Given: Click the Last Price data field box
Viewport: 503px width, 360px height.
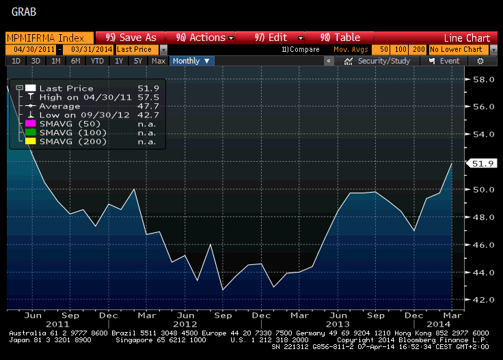Looking at the screenshot, I should (x=137, y=49).
